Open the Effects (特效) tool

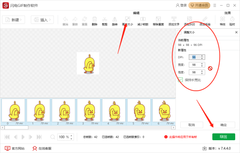point(222,20)
